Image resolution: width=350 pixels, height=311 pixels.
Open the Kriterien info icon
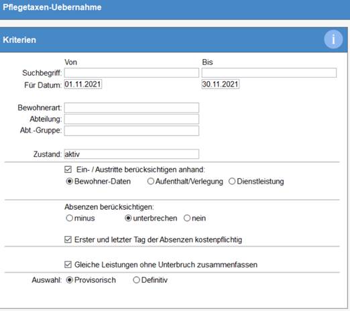[333, 40]
